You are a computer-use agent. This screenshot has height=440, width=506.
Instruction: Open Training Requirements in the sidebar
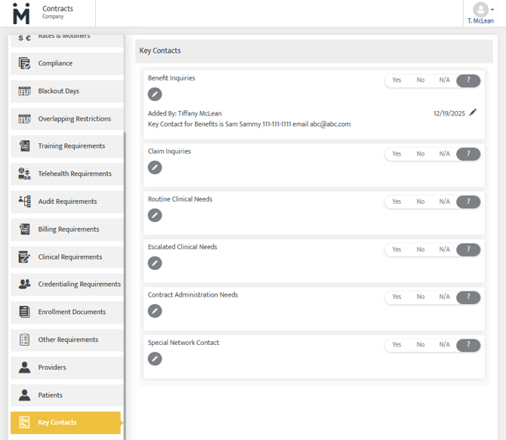tap(71, 146)
